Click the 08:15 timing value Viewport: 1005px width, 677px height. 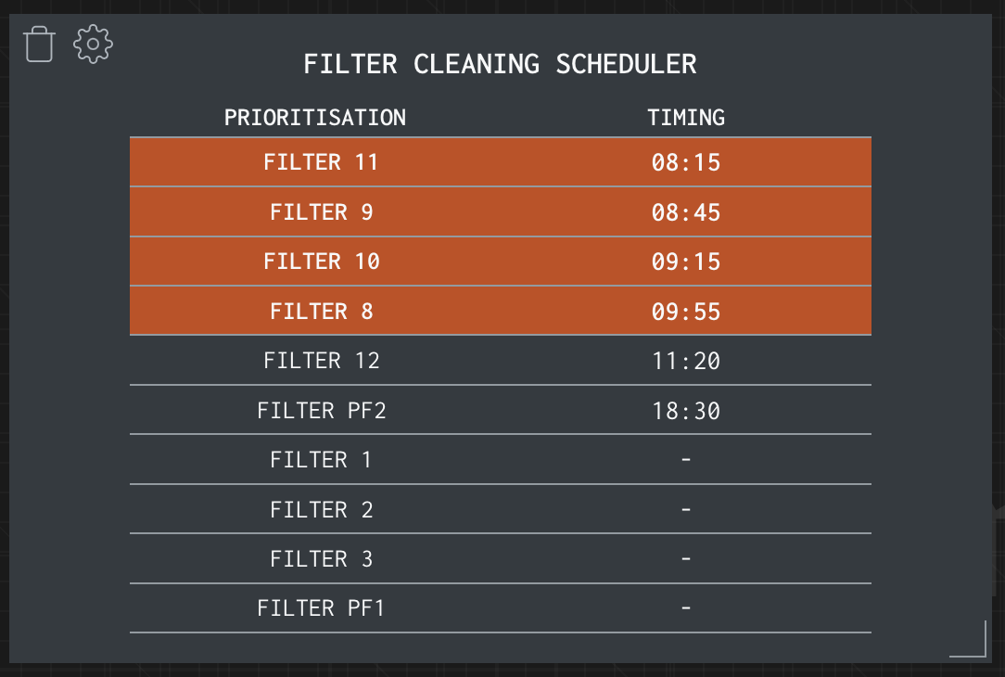[686, 162]
